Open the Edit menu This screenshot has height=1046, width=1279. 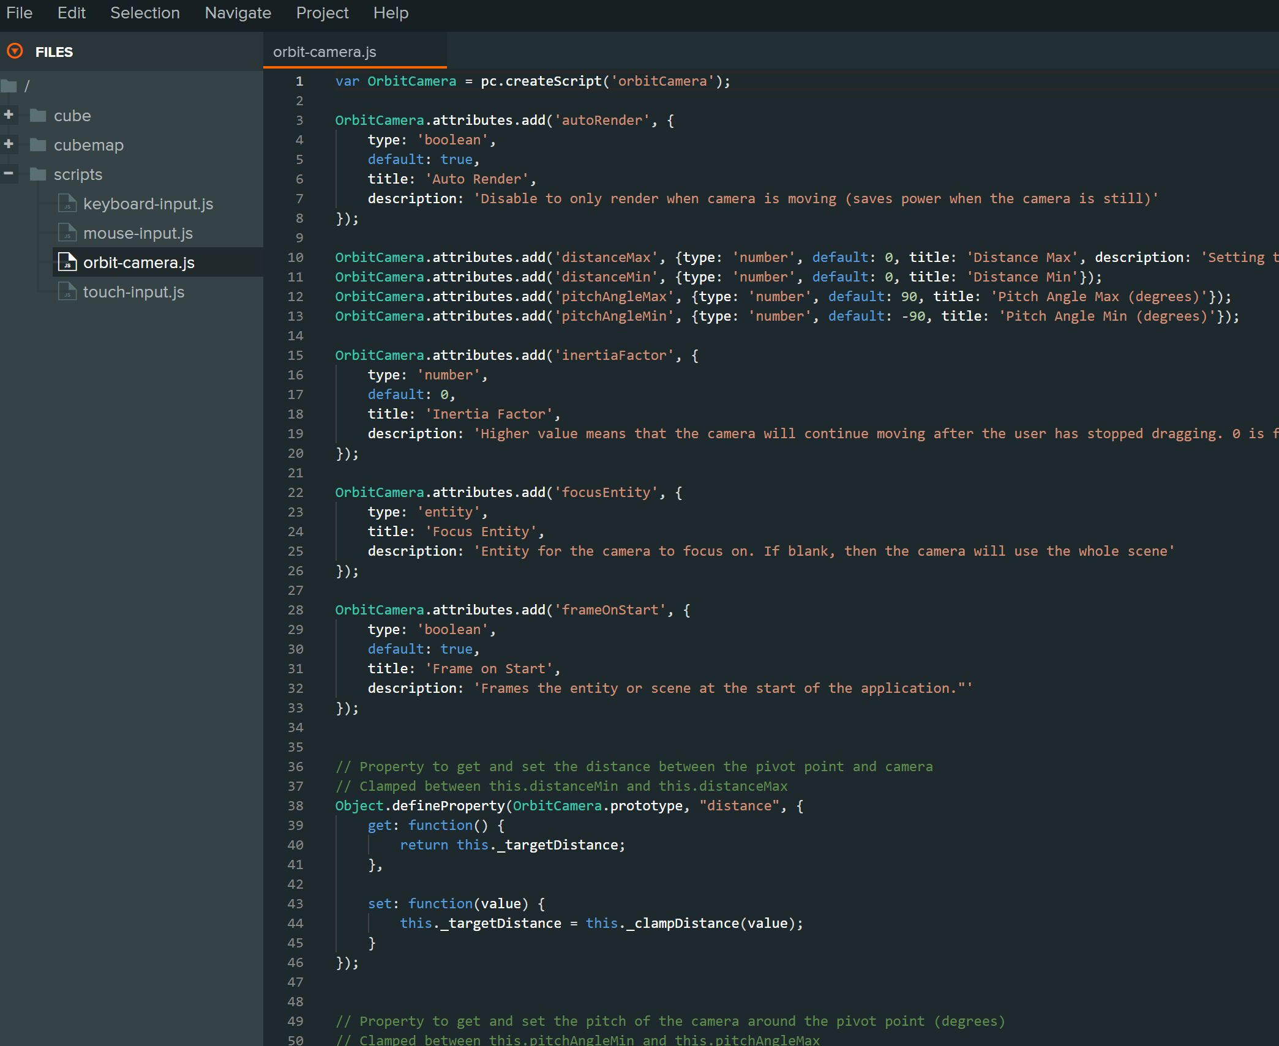pos(71,13)
